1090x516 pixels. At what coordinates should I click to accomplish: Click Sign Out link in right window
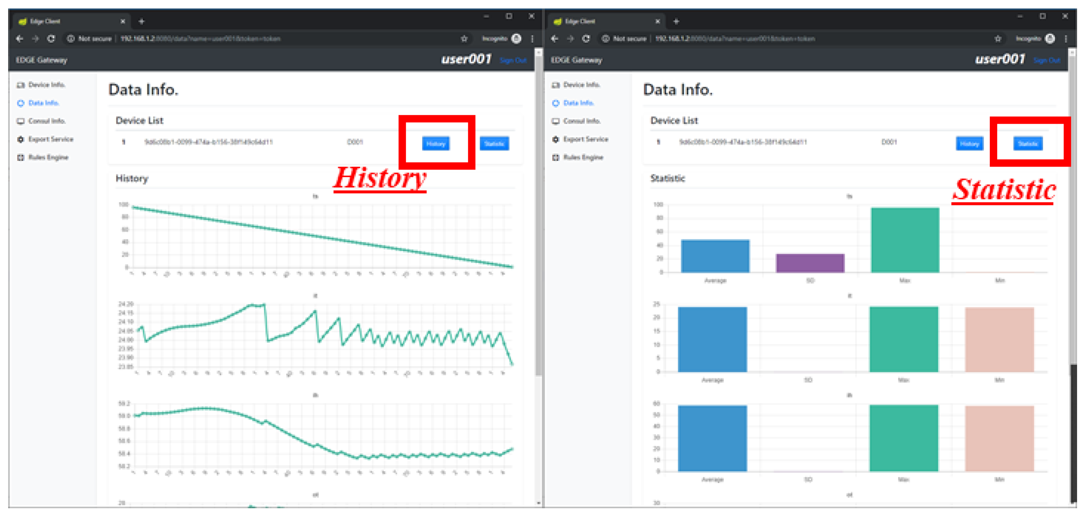tap(1046, 60)
